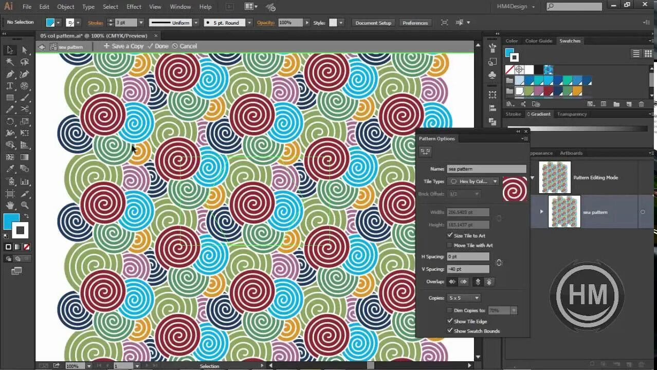Screen dimensions: 657x370
Task: Select the Eyedropper tool
Action: [10, 169]
